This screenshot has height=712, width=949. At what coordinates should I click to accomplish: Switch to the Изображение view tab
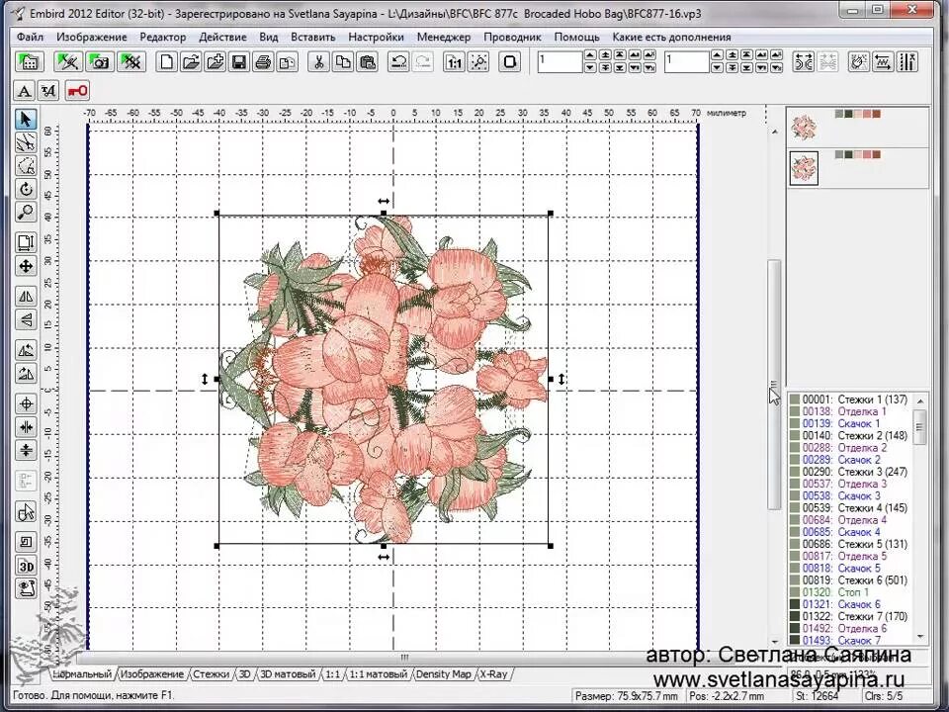152,673
